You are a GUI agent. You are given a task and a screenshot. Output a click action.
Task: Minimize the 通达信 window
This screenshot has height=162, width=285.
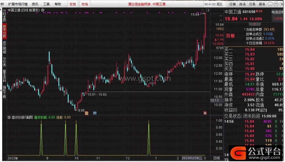[x=270, y=4]
